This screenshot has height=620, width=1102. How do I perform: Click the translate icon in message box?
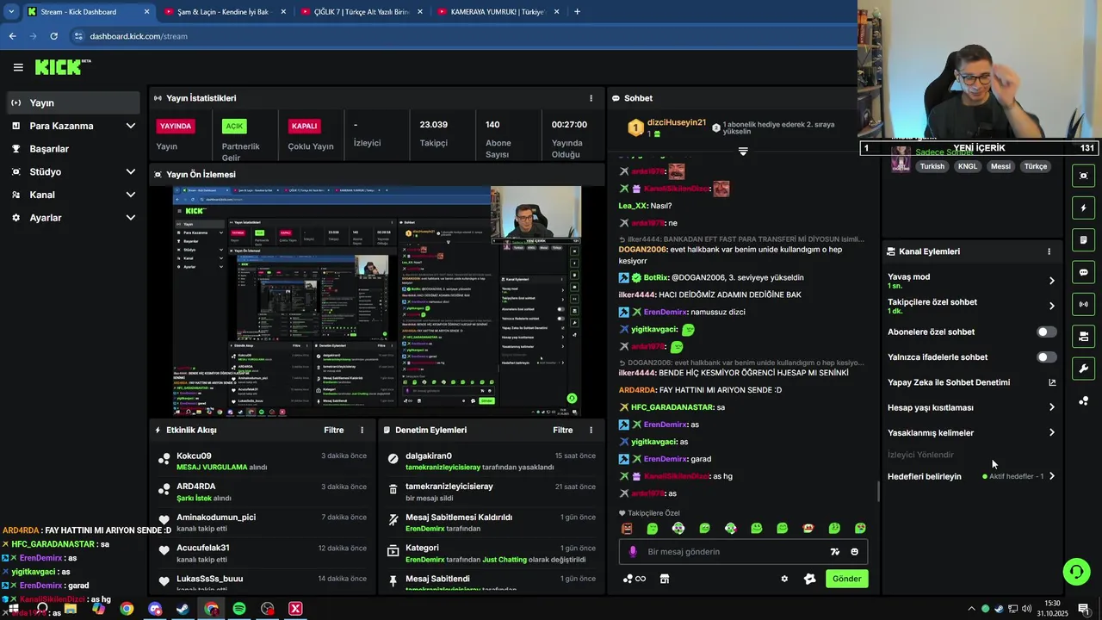(834, 552)
